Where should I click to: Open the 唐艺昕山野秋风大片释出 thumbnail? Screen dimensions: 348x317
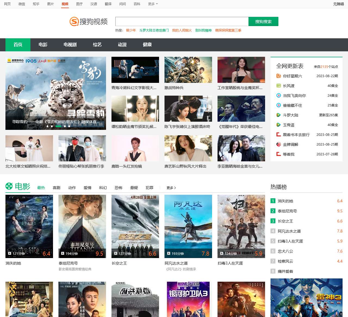point(188,148)
